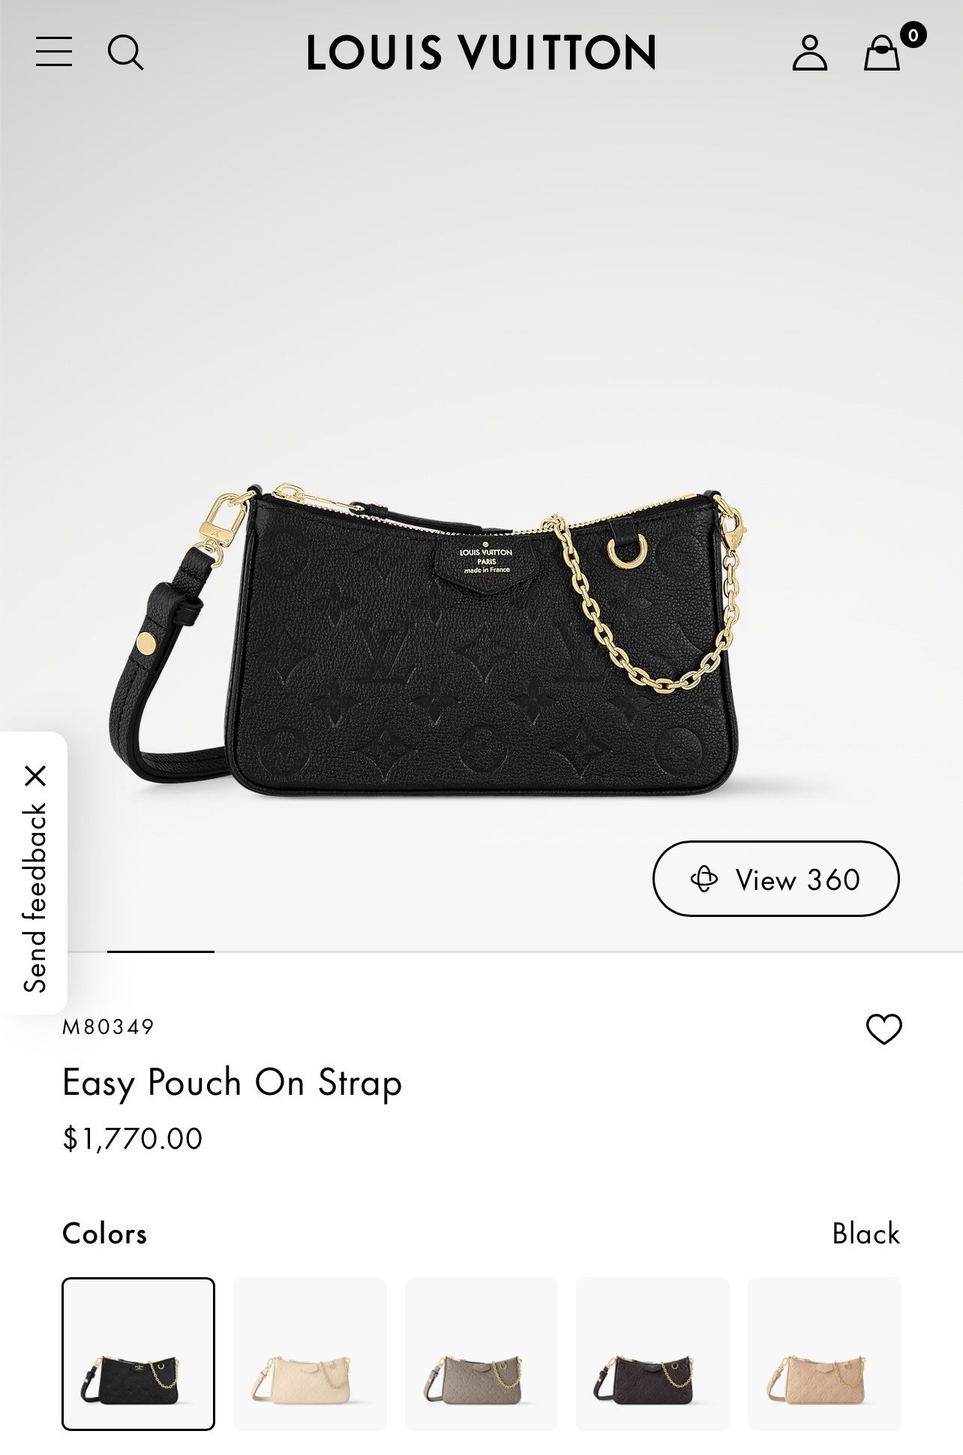Go to Louis Vuitton homepage logo
The height and width of the screenshot is (1455, 963).
tap(481, 53)
